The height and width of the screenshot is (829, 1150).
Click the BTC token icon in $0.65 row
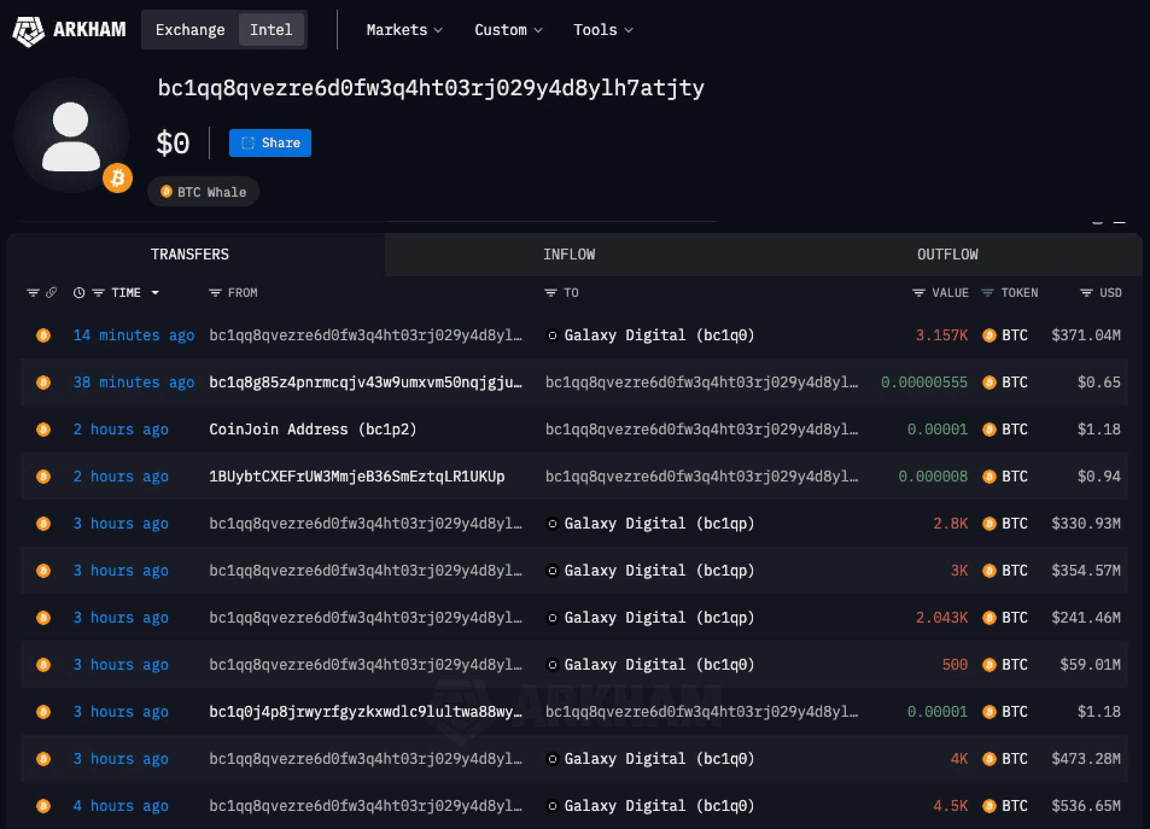click(990, 383)
